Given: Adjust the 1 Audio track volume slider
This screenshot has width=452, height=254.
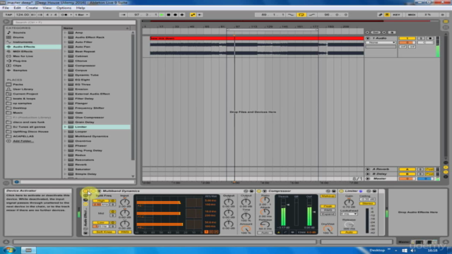Looking at the screenshot, I should pyautogui.click(x=407, y=42).
